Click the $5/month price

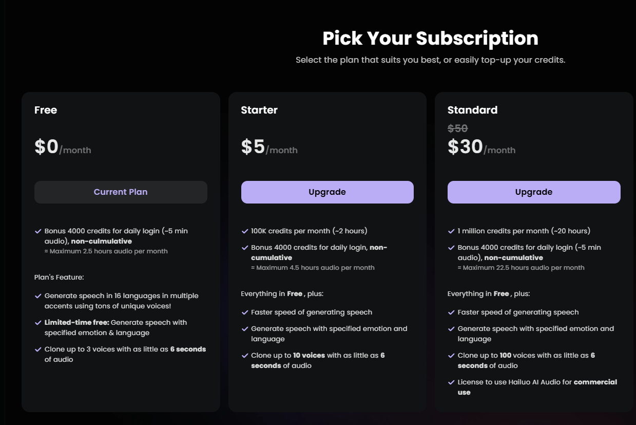pyautogui.click(x=269, y=147)
